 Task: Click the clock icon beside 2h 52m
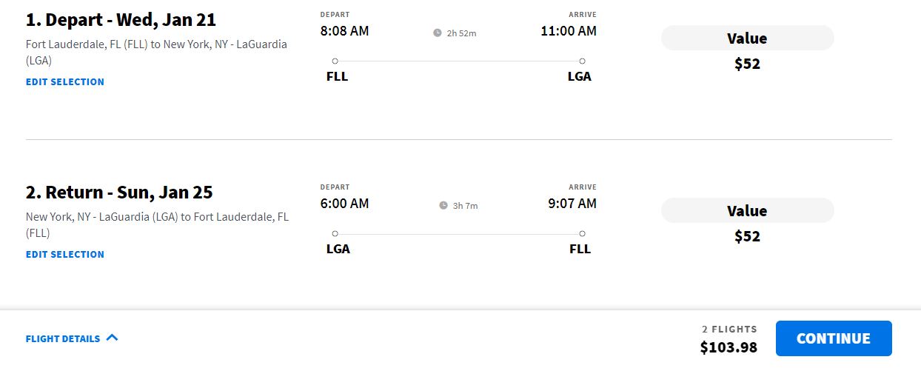pyautogui.click(x=438, y=33)
